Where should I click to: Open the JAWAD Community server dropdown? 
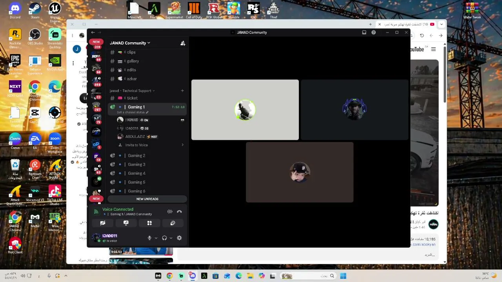click(x=130, y=43)
